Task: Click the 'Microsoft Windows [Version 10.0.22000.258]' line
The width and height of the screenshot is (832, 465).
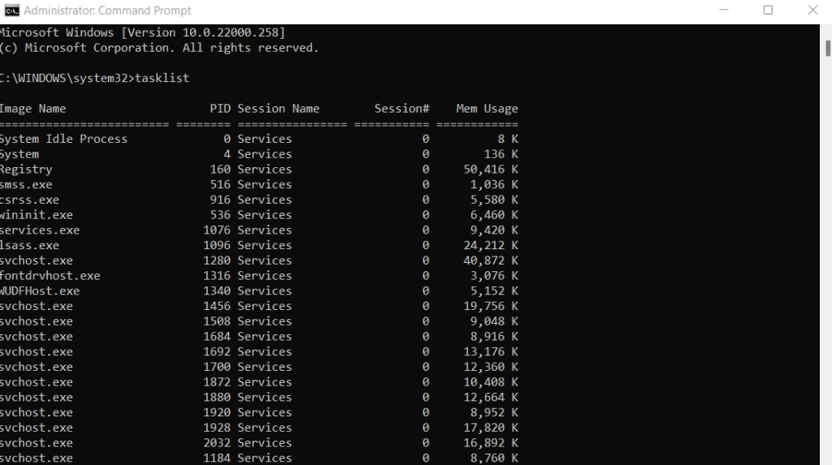Action: coord(143,33)
